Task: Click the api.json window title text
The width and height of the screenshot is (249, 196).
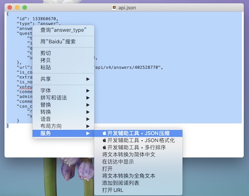Action: [127, 7]
